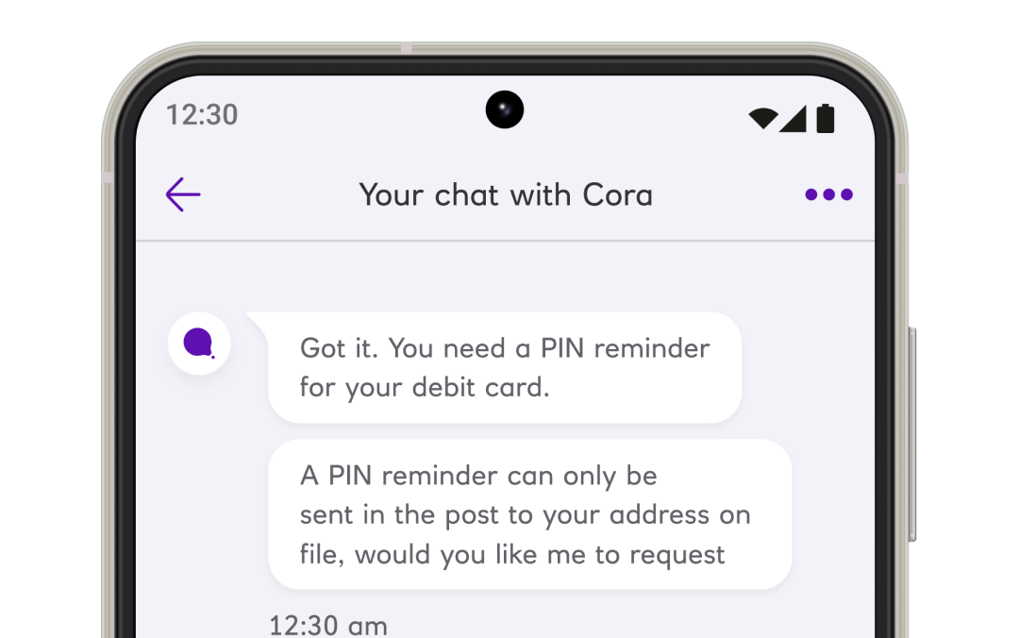Tap the Wi-Fi status icon

[x=763, y=118]
